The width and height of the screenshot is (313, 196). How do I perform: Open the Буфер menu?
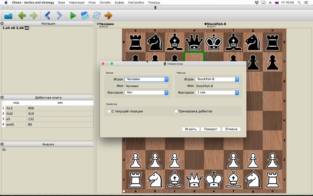(119, 3)
